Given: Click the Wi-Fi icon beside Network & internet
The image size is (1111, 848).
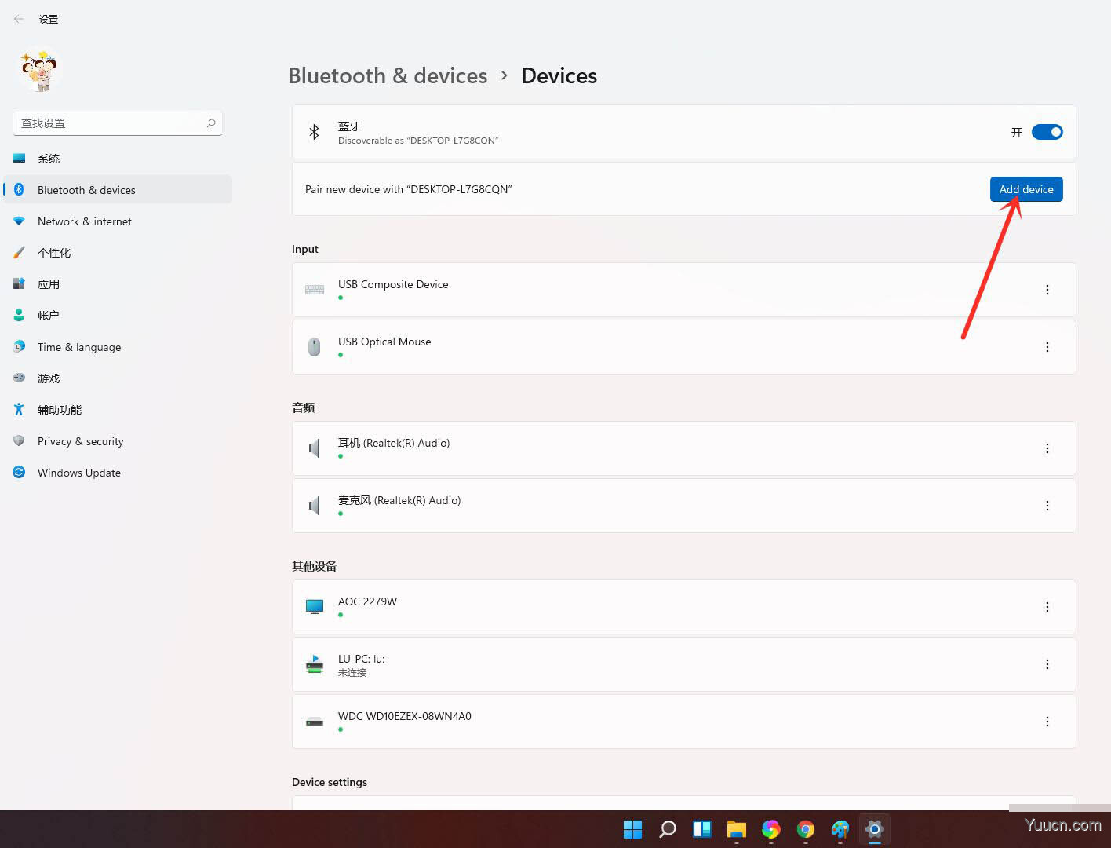Looking at the screenshot, I should [19, 221].
